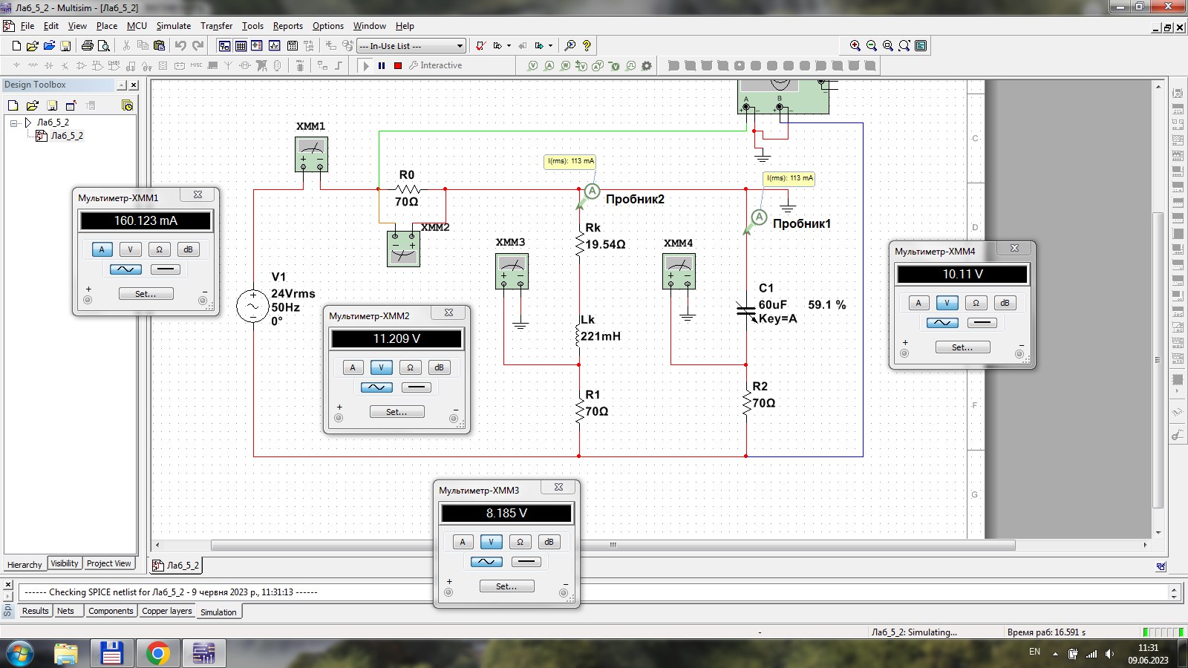Click the Undo arrow icon
Viewport: 1188px width, 668px height.
pos(180,46)
